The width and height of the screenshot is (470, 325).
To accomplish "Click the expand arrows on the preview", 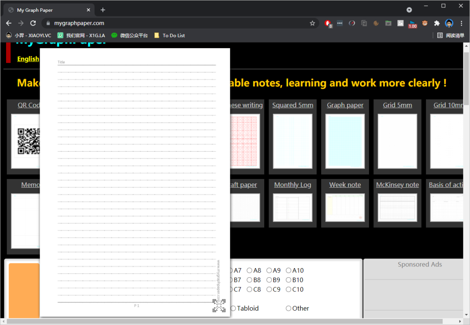I will [x=219, y=305].
